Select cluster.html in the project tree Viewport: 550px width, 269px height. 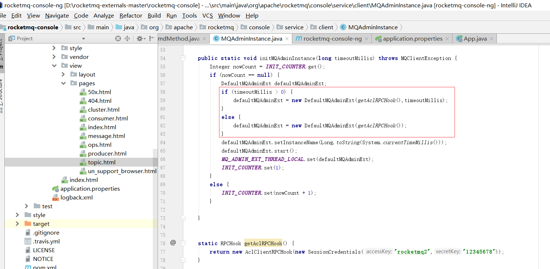100,109
